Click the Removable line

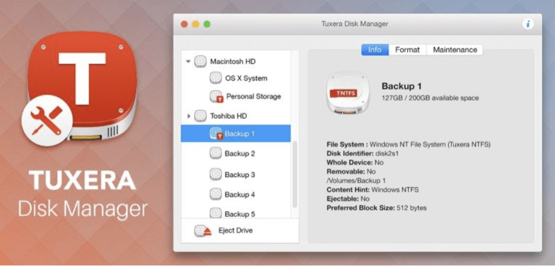click(351, 172)
